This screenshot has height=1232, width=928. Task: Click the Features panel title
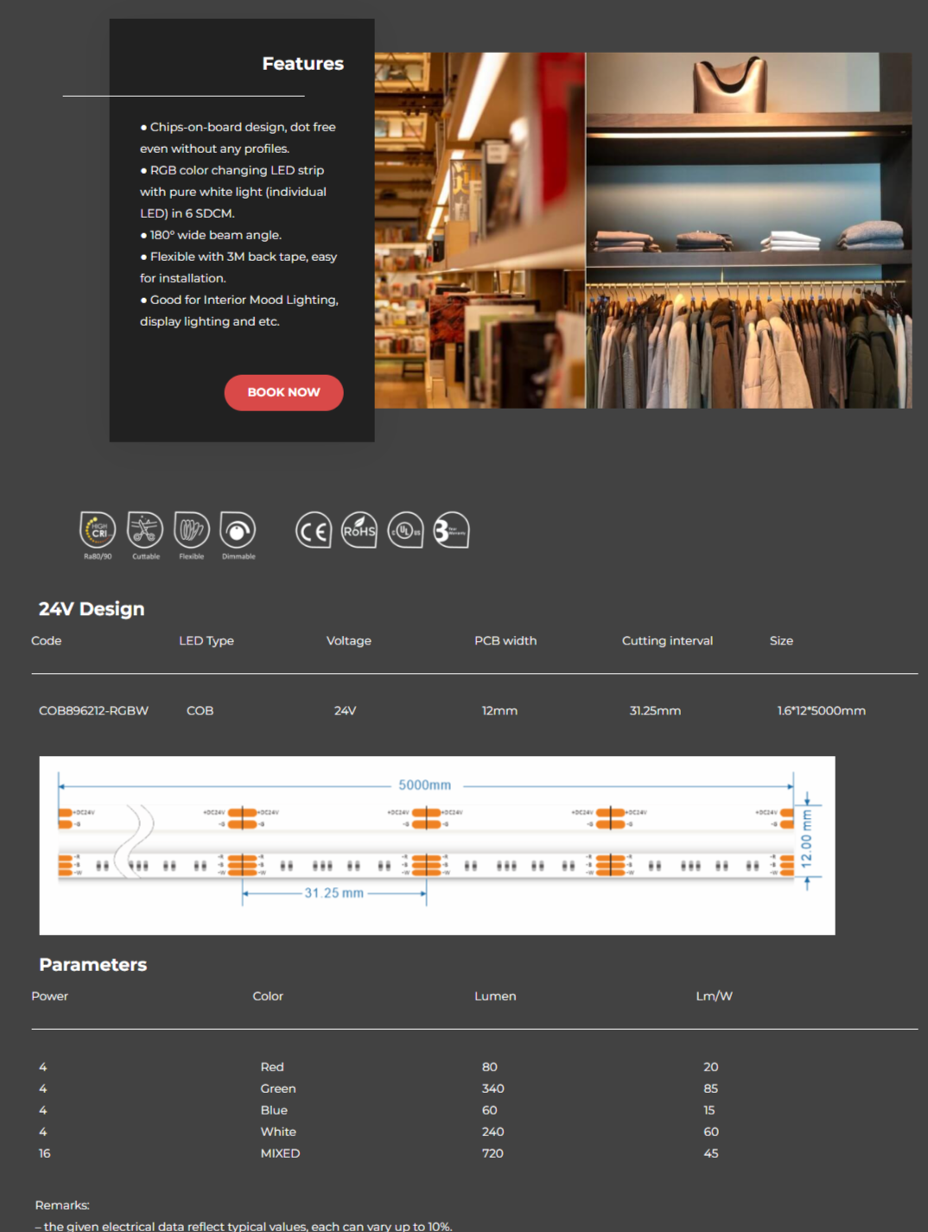tap(302, 64)
